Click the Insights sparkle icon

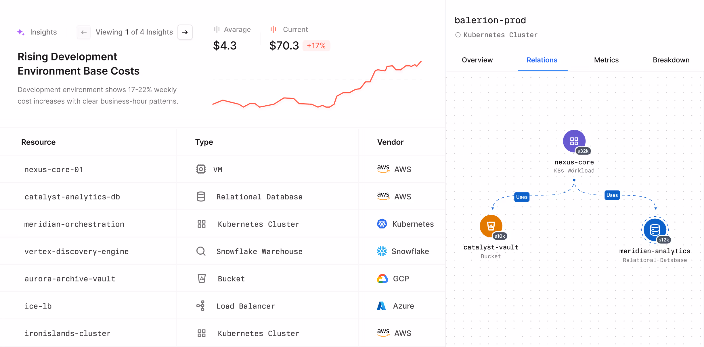[21, 32]
